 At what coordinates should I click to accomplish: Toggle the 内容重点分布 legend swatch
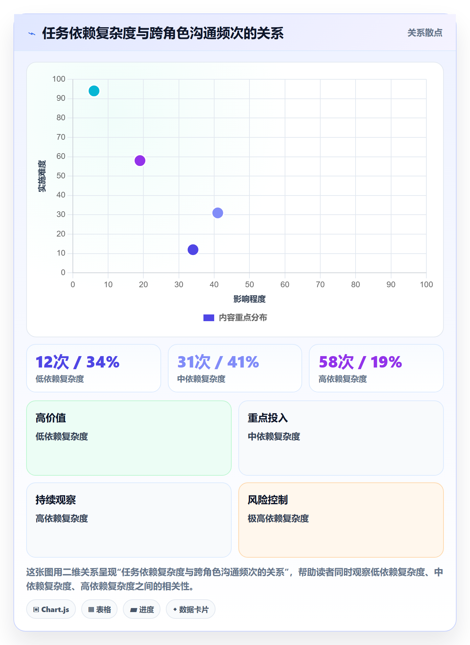208,318
